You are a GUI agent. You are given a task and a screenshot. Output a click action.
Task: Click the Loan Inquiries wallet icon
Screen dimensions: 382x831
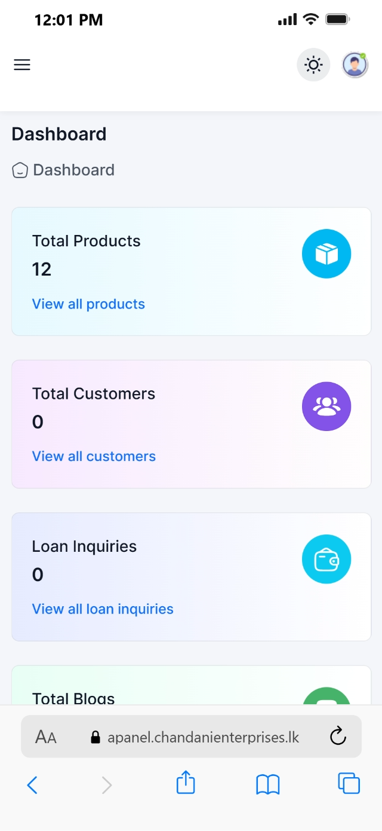coord(326,559)
